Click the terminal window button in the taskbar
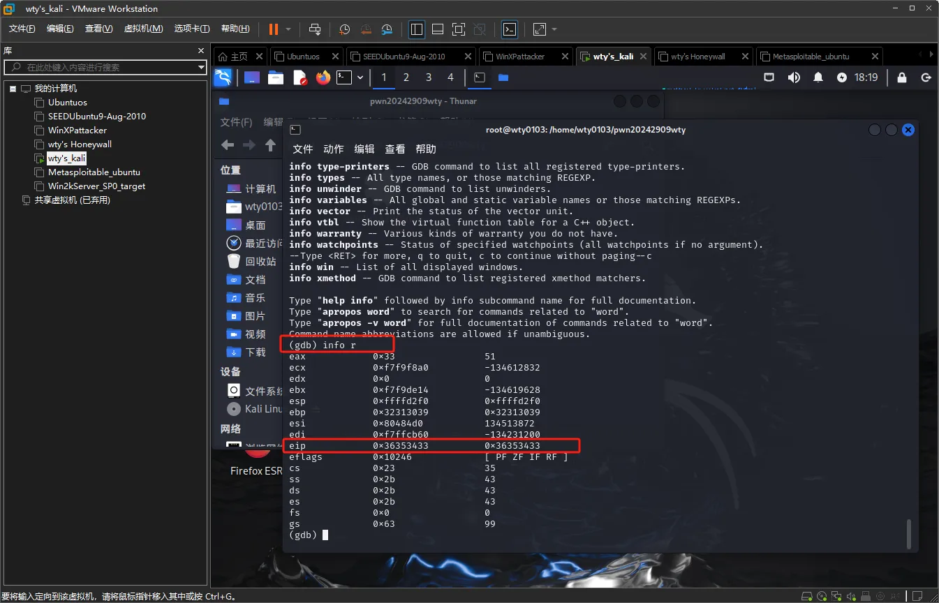 tap(480, 77)
